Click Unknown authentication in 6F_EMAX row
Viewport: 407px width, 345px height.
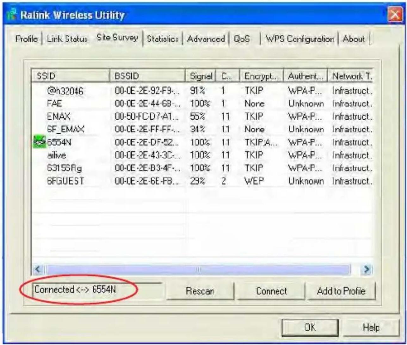click(306, 129)
